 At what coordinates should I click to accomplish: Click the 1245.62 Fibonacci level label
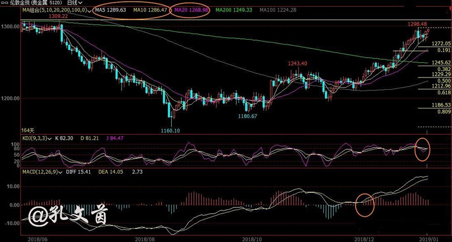[441, 63]
